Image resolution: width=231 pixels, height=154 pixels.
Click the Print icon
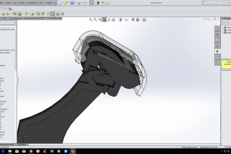click(x=79, y=3)
